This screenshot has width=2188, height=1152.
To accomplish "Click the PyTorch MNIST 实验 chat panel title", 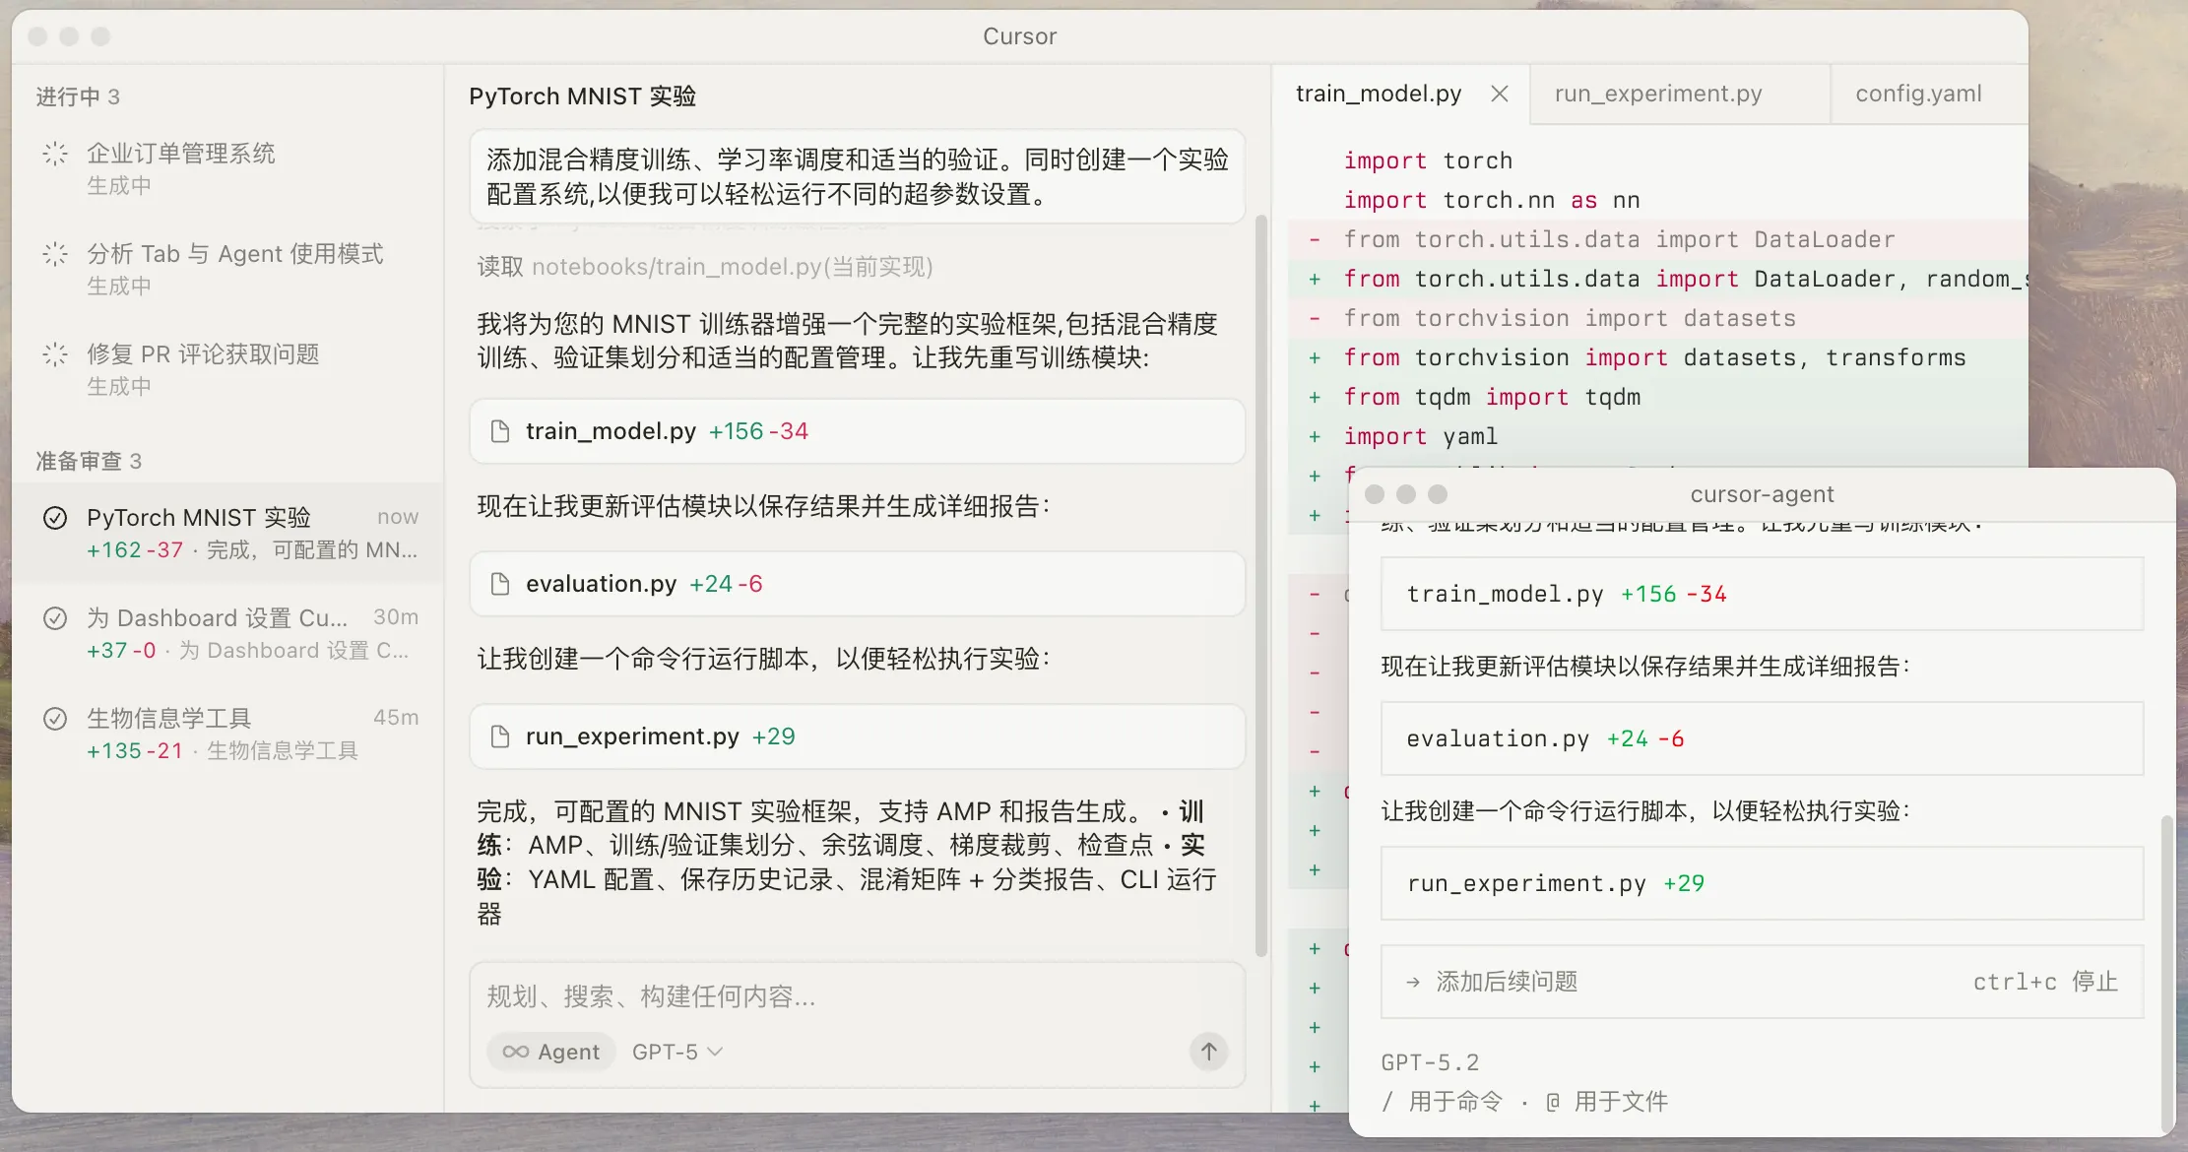I will [x=582, y=96].
